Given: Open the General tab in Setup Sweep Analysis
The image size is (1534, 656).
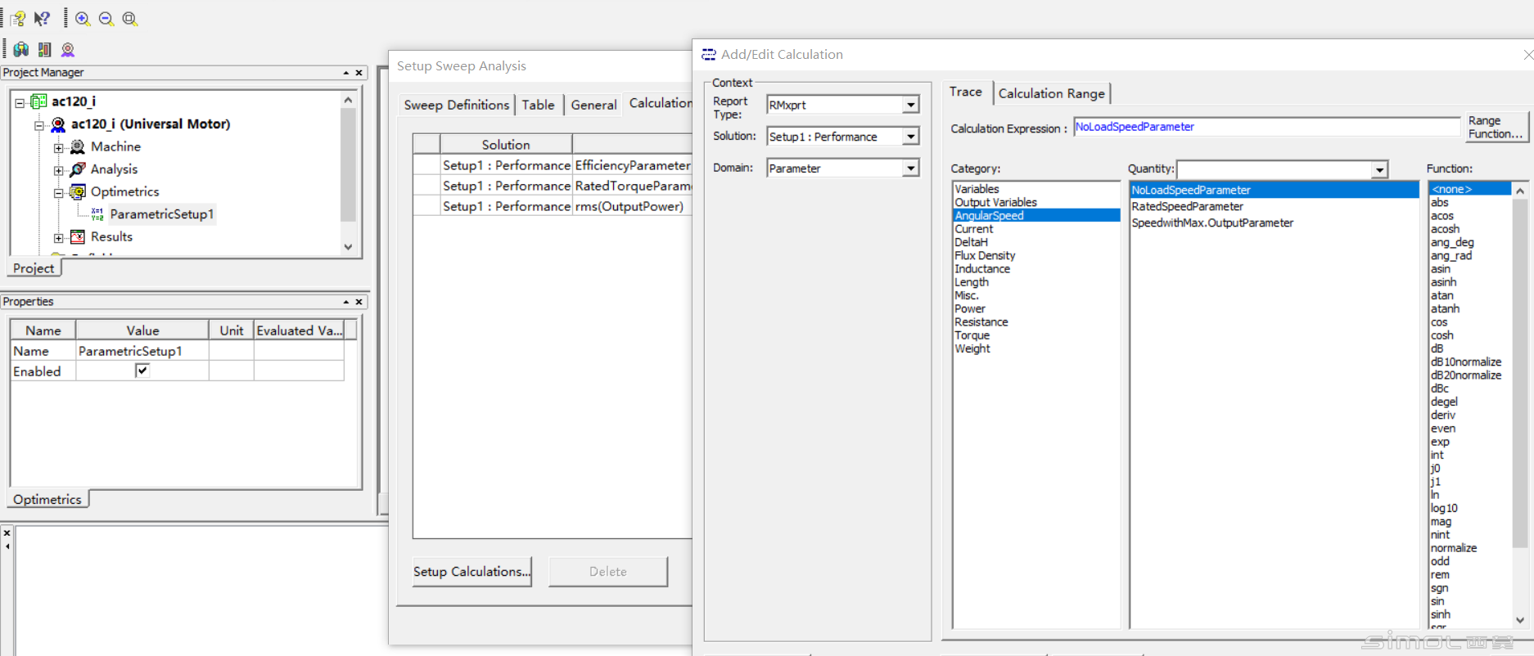Looking at the screenshot, I should coord(593,105).
